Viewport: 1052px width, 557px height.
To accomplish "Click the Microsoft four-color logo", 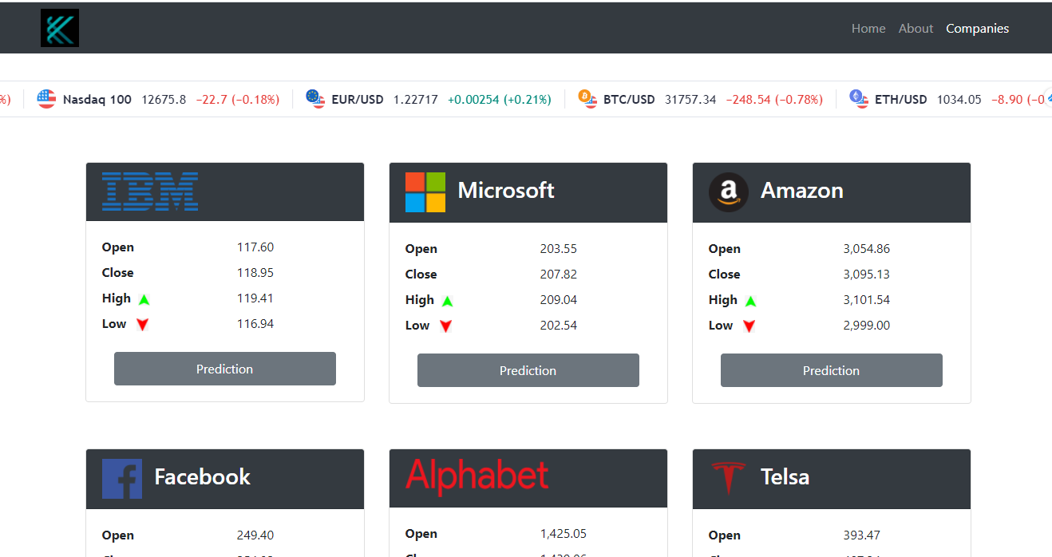I will [x=425, y=192].
